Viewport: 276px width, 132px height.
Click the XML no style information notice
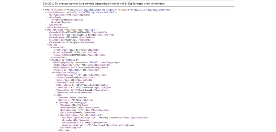click(104, 4)
